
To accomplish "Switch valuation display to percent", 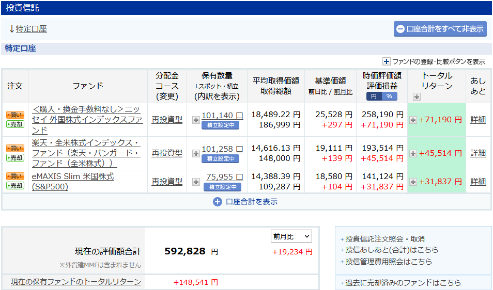I will [389, 96].
